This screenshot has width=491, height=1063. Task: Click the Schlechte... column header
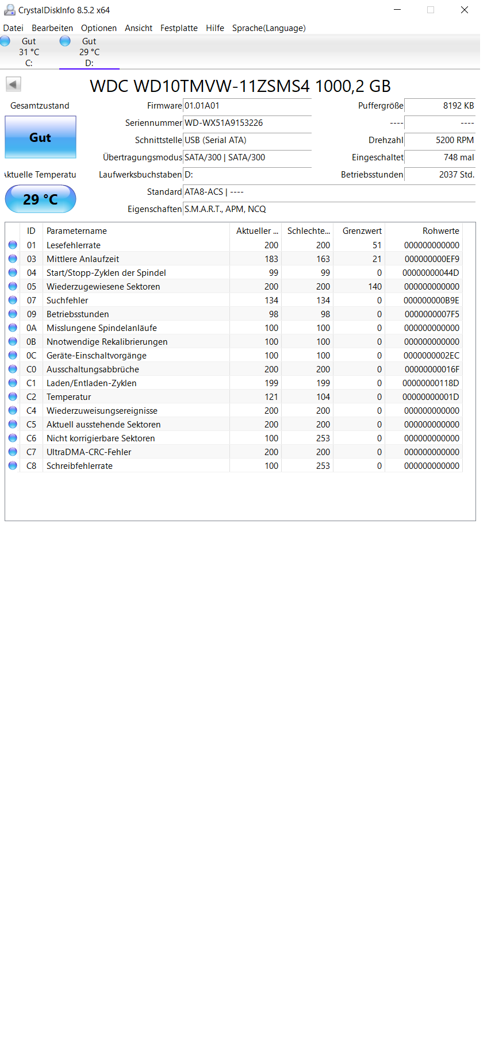pyautogui.click(x=307, y=230)
